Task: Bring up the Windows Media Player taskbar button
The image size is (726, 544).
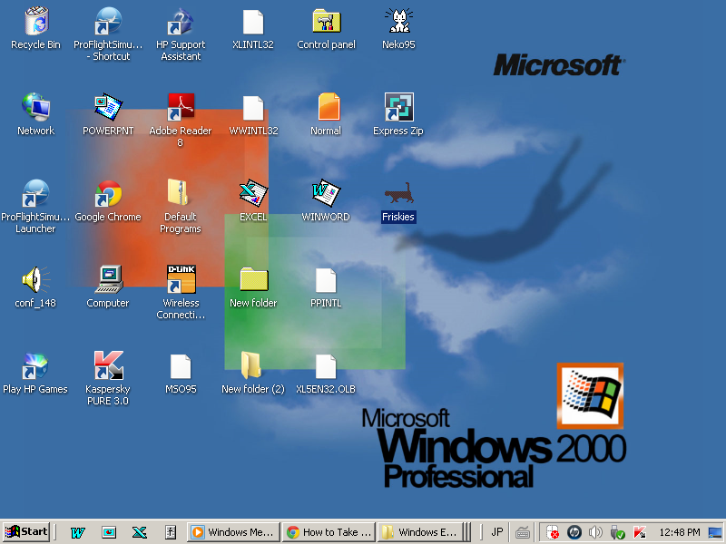Action: click(x=232, y=531)
